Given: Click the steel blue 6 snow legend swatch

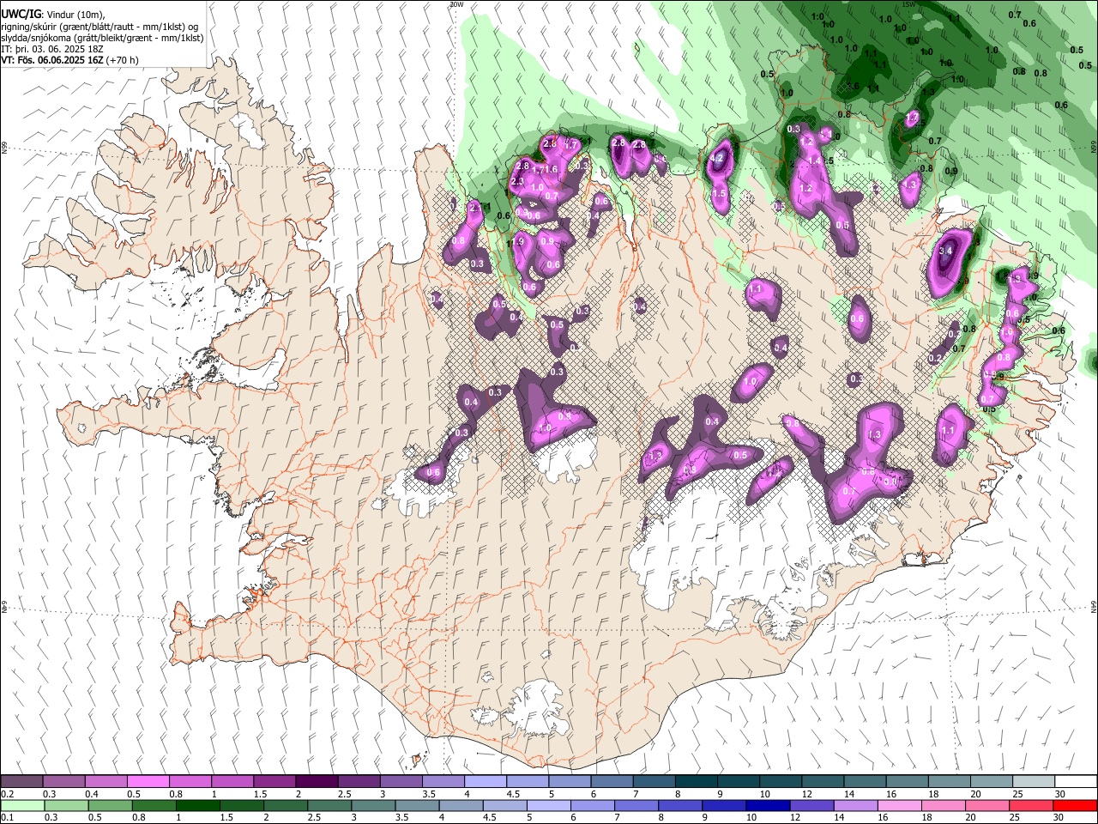Looking at the screenshot, I should [x=612, y=782].
